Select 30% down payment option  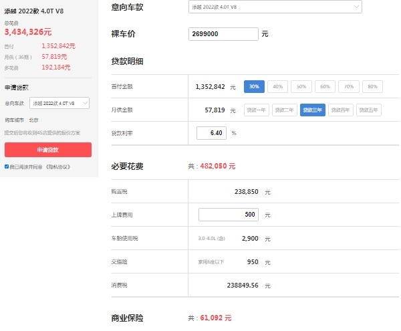point(254,86)
